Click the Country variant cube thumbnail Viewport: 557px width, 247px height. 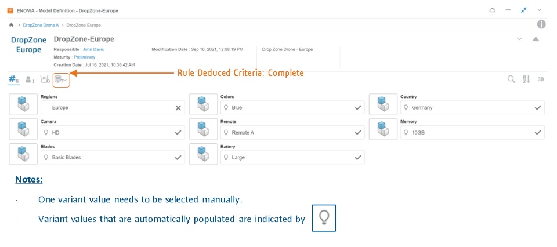383,104
